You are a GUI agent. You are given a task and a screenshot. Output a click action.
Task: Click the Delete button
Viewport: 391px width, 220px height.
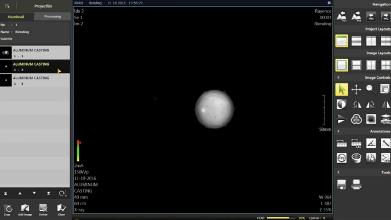(x=43, y=210)
